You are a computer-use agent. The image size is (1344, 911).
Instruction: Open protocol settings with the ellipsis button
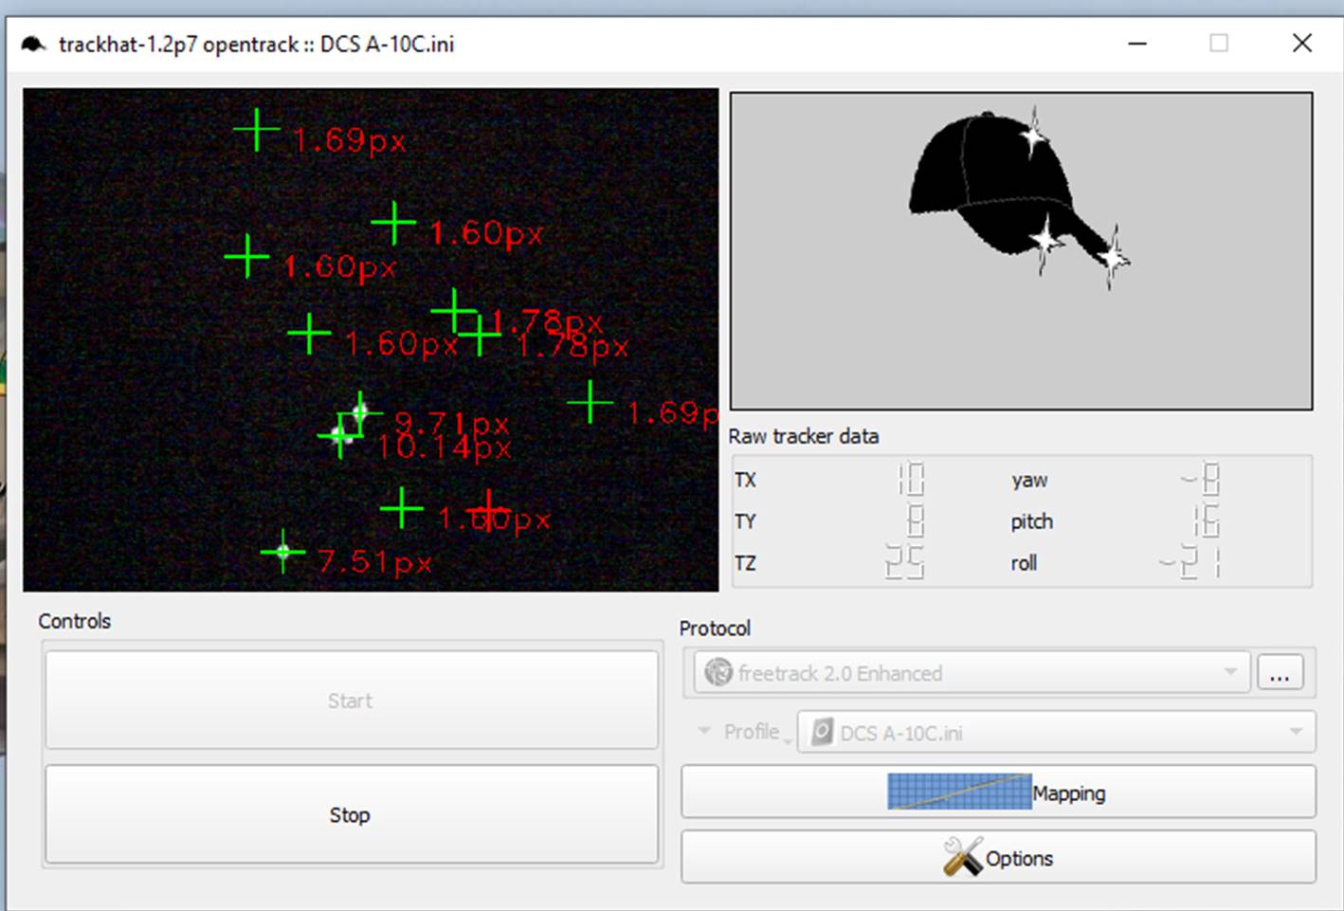click(1280, 673)
